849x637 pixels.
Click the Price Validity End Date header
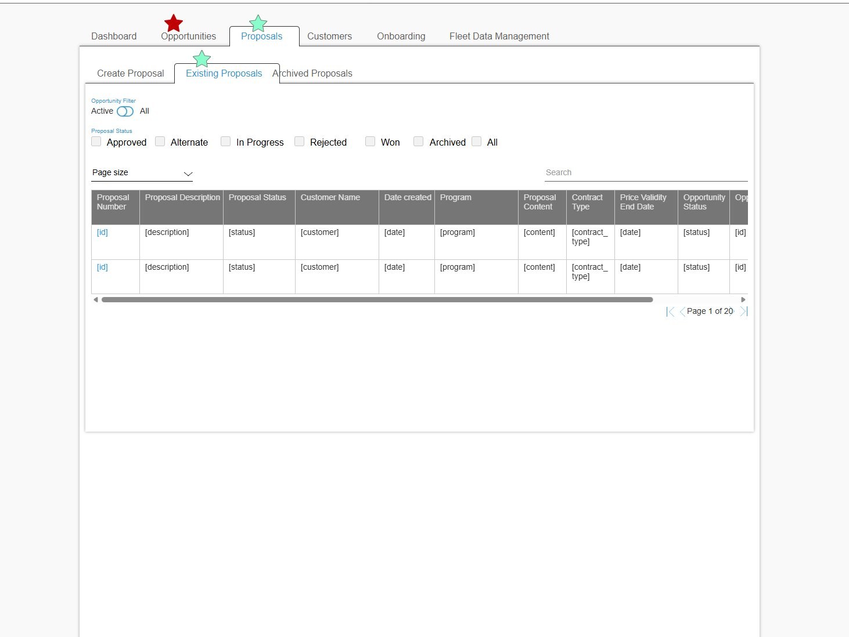click(646, 207)
